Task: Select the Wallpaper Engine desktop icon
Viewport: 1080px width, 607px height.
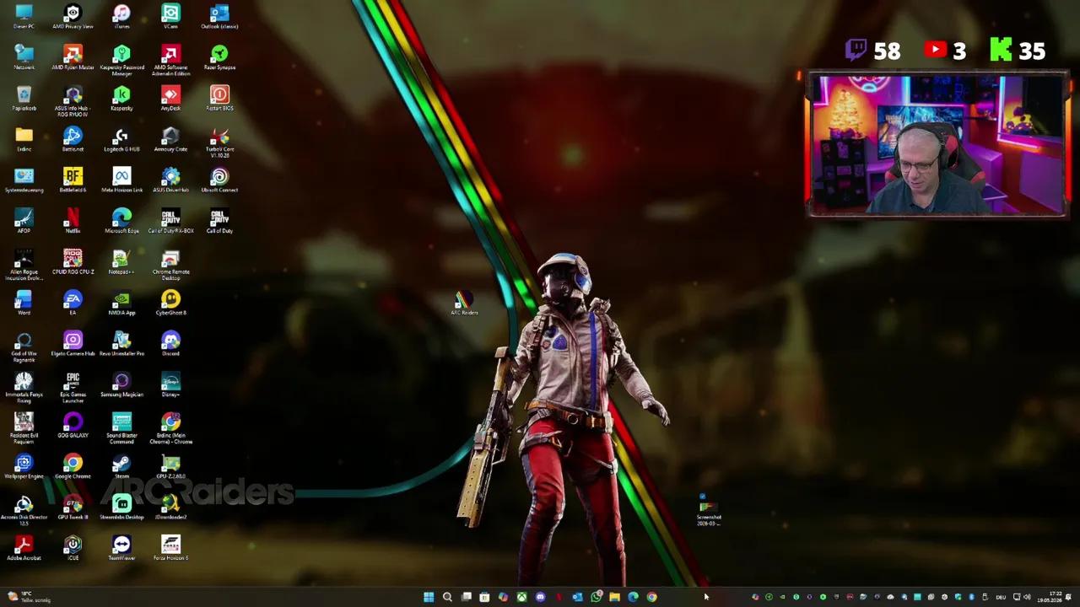Action: 24,466
